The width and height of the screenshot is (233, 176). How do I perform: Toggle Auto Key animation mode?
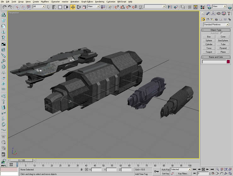[x=166, y=169]
